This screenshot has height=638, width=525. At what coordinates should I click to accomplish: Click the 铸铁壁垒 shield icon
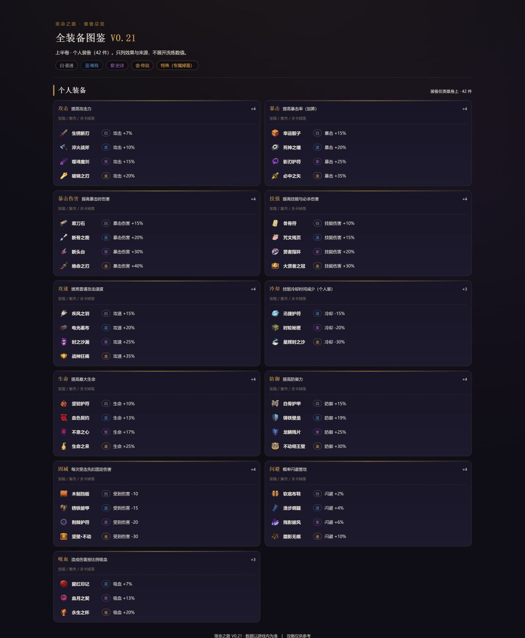(x=275, y=418)
